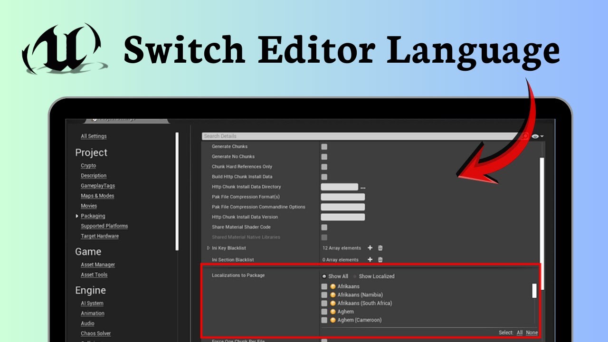Open the Packaging settings category

pos(93,216)
